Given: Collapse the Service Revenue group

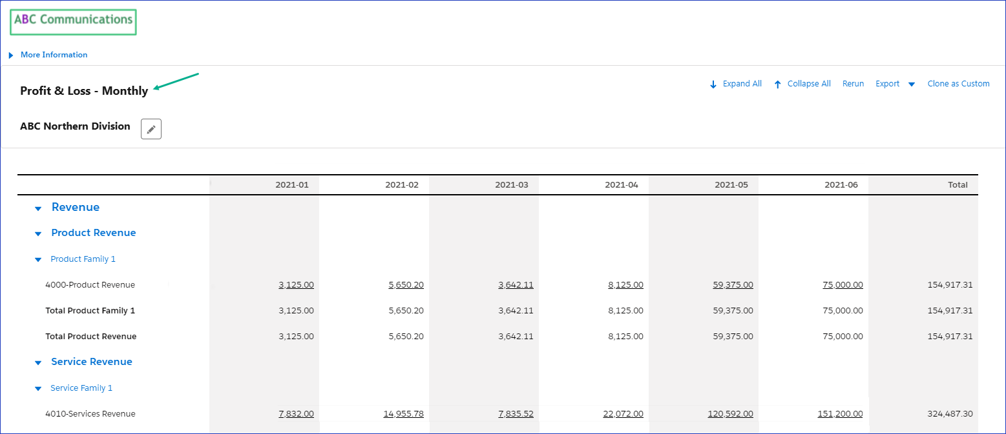Looking at the screenshot, I should pos(38,362).
